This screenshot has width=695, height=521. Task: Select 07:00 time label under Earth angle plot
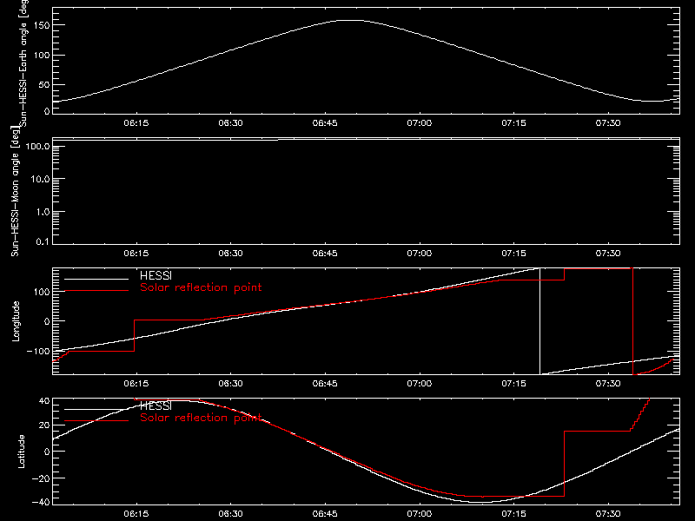tap(420, 123)
